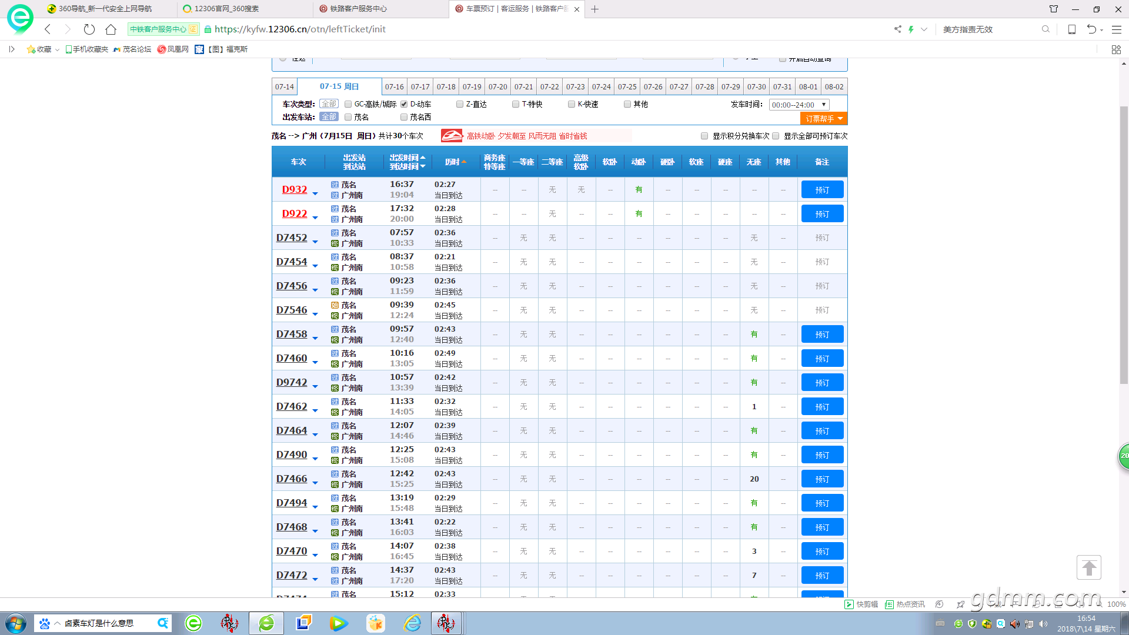
Task: Check the Z-直达 train type
Action: point(460,104)
